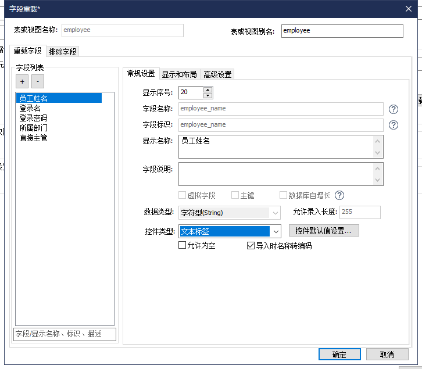Screen dimensions: 422x369
Task: Switch to the 排除字段 tab
Action: coord(63,52)
